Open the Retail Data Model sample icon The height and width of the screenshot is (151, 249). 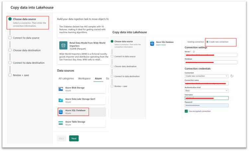point(63,45)
